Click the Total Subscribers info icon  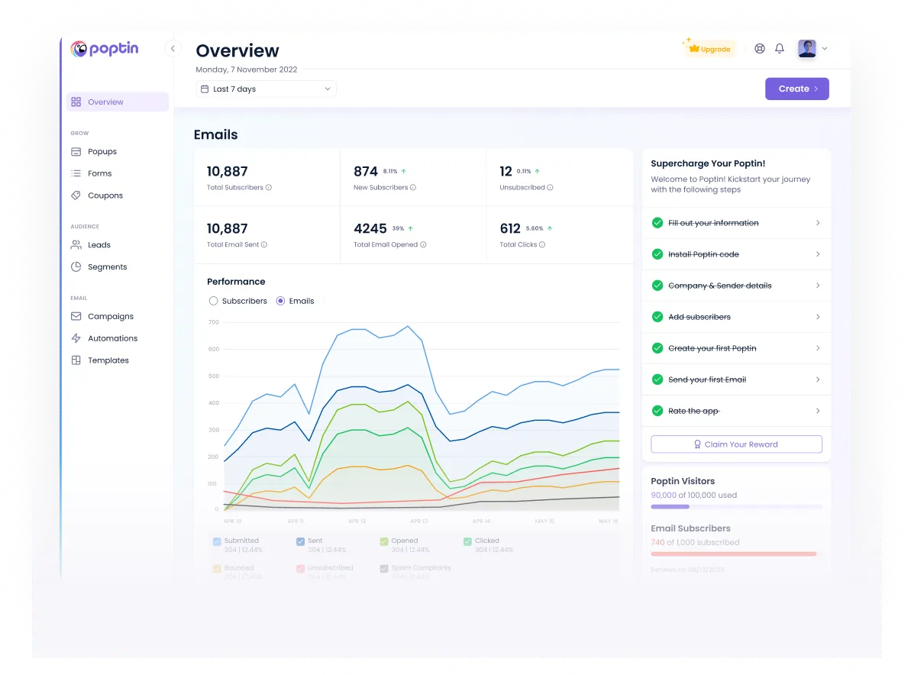(269, 188)
